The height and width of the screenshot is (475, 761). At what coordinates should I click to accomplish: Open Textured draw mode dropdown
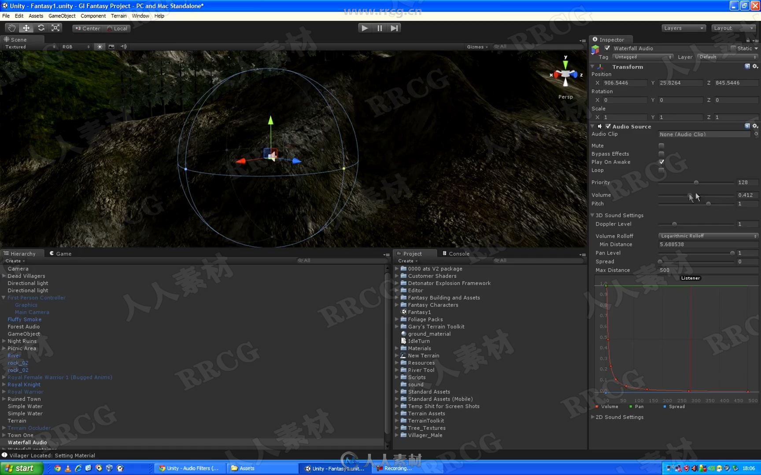coord(30,47)
